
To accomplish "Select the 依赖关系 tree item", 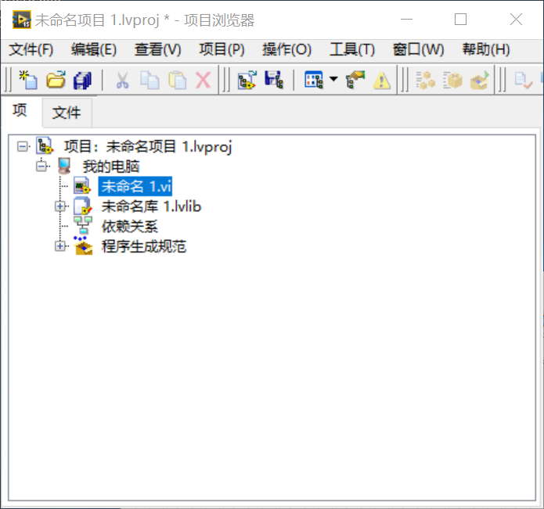I will tap(130, 227).
